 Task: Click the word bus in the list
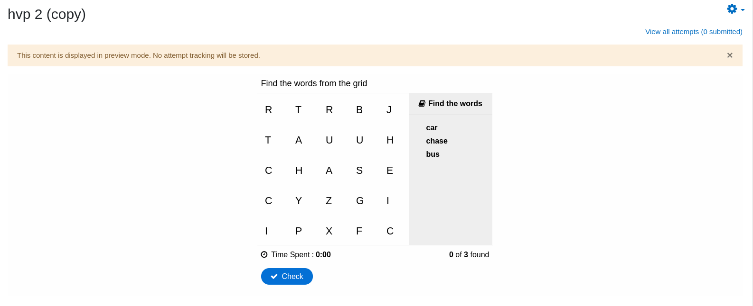433,154
